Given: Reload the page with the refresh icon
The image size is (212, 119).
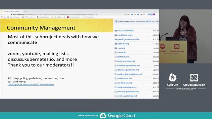Looking at the screenshot, I should 8,14.
